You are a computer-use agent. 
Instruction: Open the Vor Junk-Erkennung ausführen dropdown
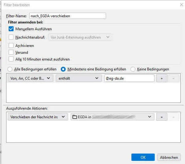click(80, 37)
